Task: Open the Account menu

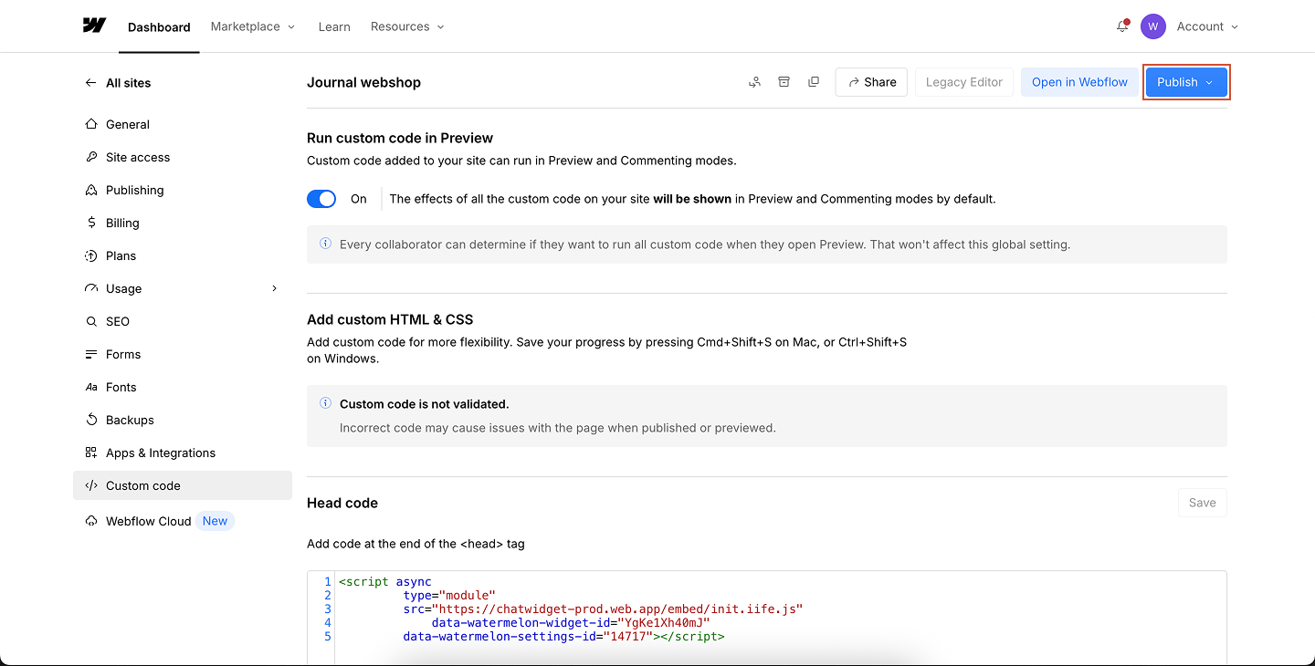Action: tap(1207, 26)
